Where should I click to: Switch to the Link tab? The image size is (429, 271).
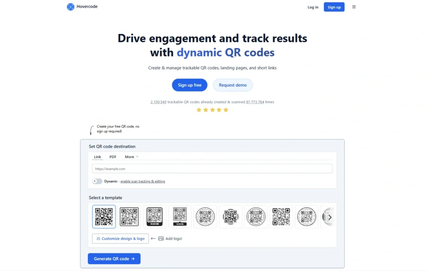(97, 157)
